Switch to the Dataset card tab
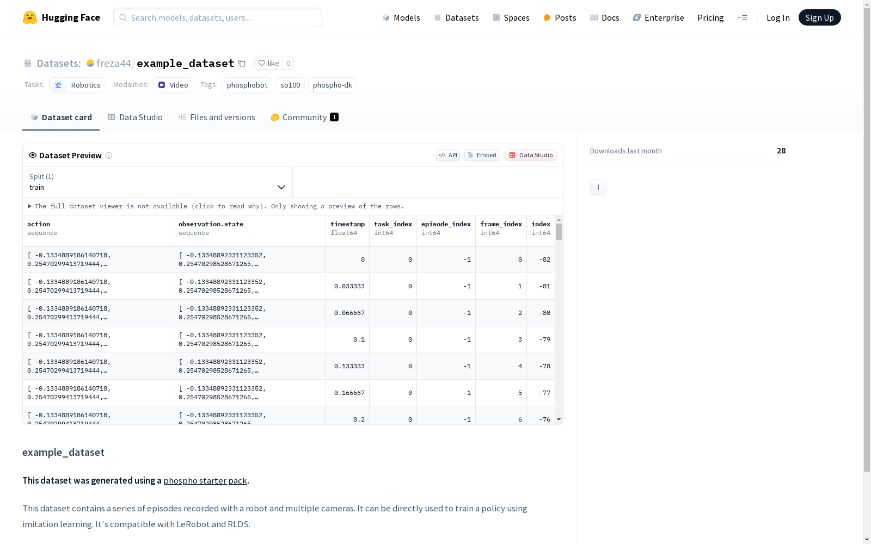 (x=61, y=118)
